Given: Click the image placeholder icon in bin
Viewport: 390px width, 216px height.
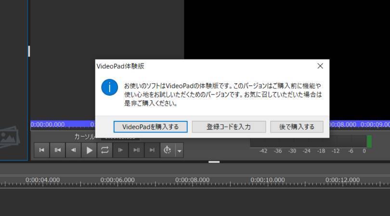Looking at the screenshot, I should point(9,137).
